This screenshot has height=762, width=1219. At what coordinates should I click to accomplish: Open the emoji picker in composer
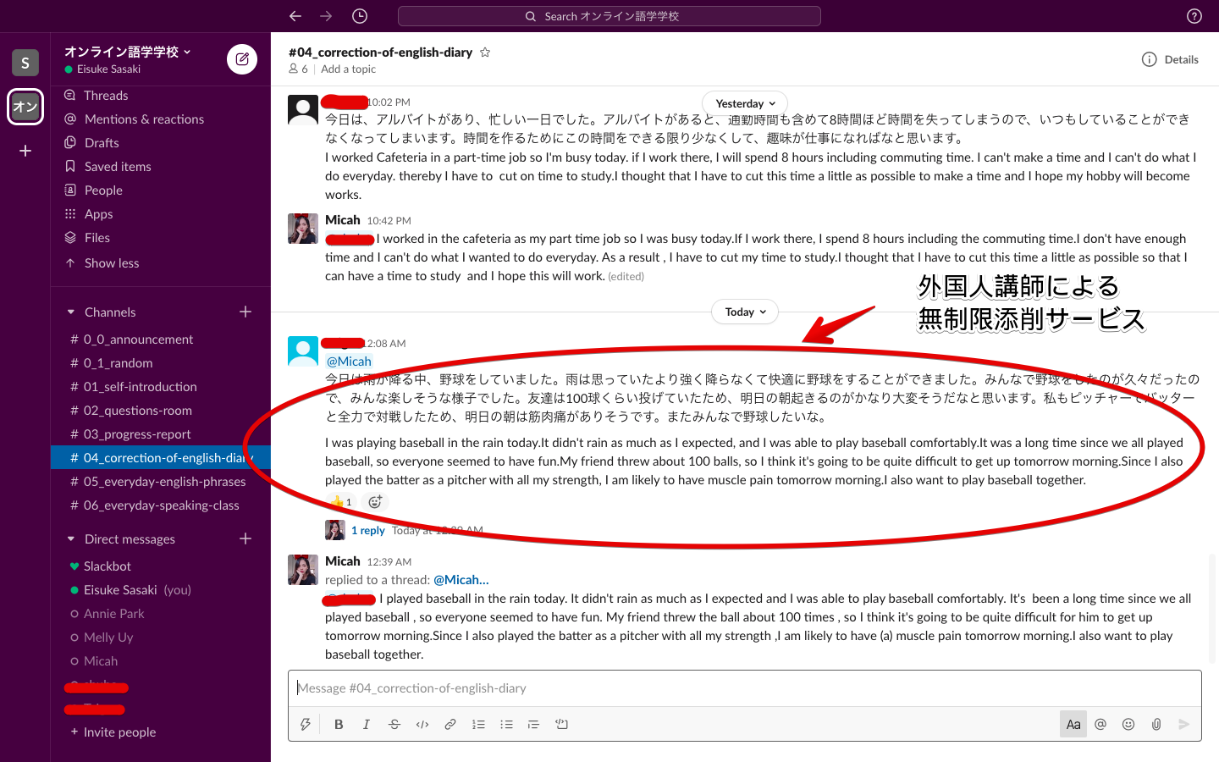(x=1128, y=724)
